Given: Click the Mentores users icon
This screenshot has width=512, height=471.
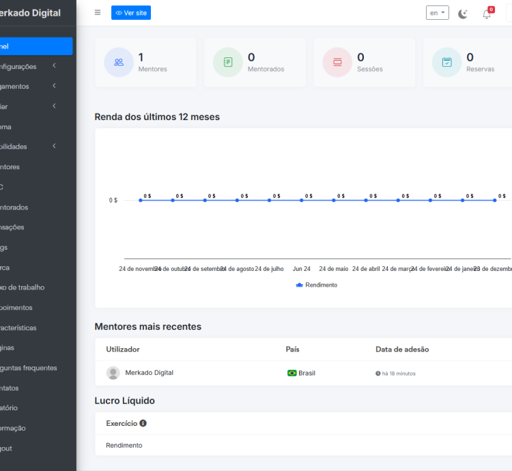Looking at the screenshot, I should [x=119, y=62].
